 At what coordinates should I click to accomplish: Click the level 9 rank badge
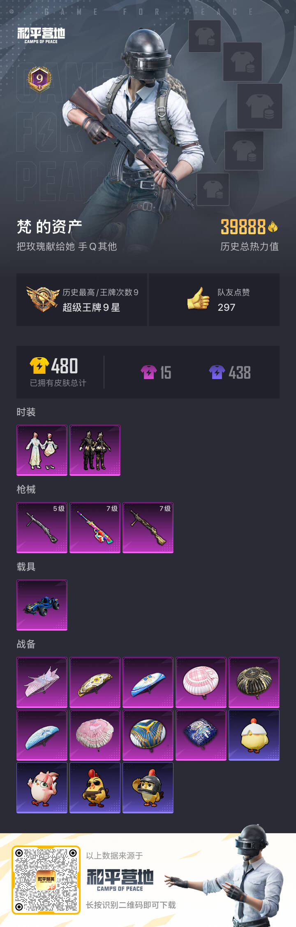(39, 79)
